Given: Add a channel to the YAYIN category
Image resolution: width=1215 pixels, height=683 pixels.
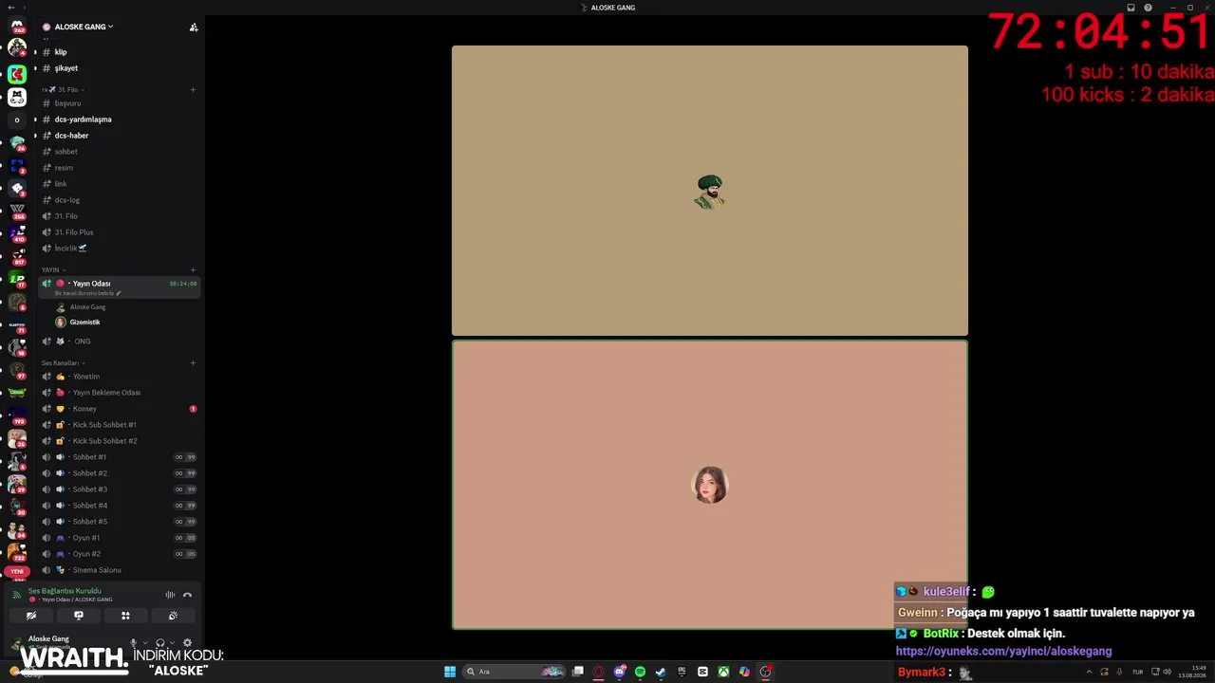Looking at the screenshot, I should coord(193,269).
